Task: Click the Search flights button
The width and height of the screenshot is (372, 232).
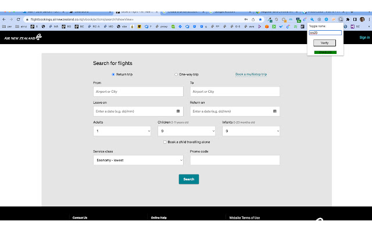Action: [x=189, y=179]
